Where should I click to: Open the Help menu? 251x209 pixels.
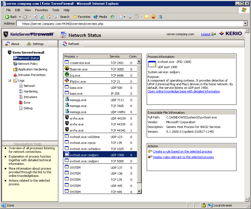click(x=67, y=10)
